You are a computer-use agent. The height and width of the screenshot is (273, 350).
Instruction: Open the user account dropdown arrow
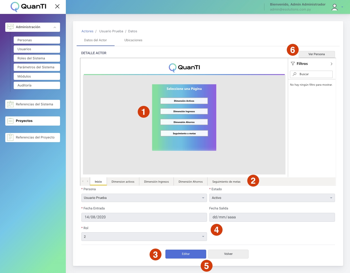(x=342, y=7)
